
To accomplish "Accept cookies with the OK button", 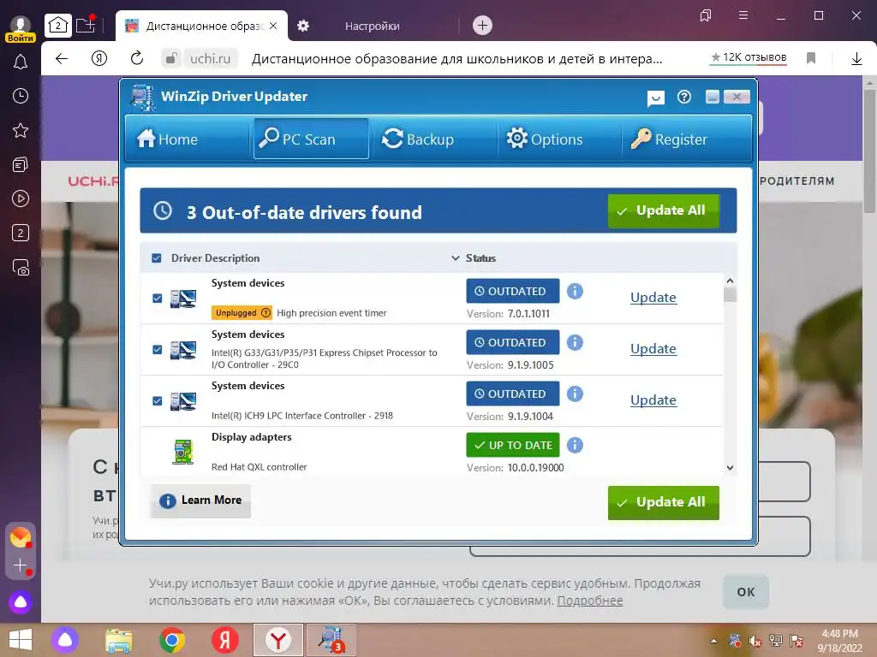I will point(746,592).
